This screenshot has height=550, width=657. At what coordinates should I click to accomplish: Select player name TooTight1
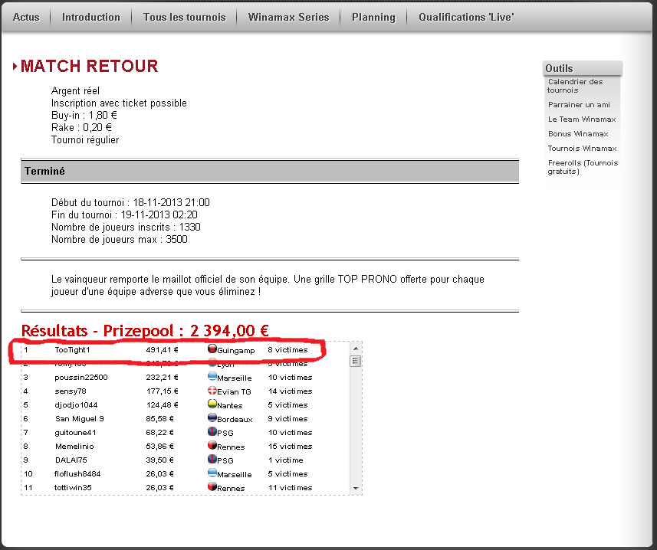tap(73, 350)
